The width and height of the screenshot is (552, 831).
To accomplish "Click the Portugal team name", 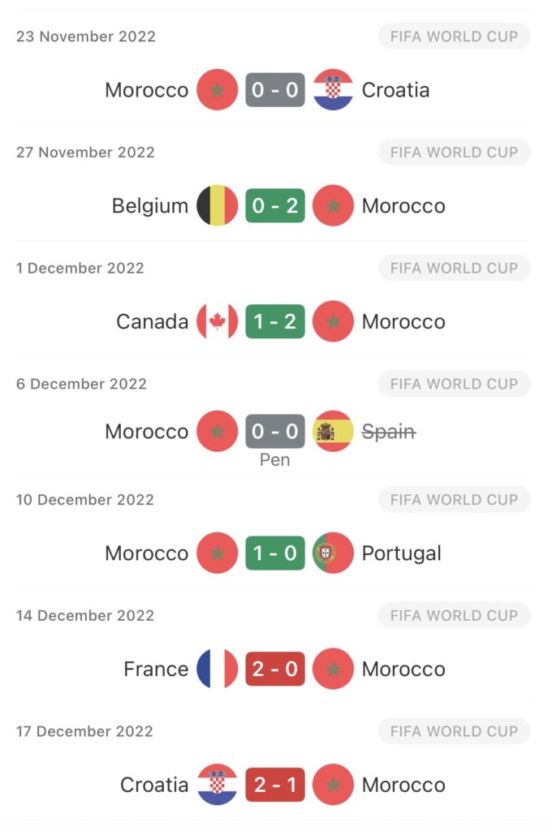I will tap(402, 553).
